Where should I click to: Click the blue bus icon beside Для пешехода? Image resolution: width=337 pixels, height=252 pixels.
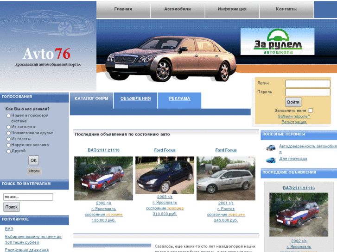click(271, 160)
